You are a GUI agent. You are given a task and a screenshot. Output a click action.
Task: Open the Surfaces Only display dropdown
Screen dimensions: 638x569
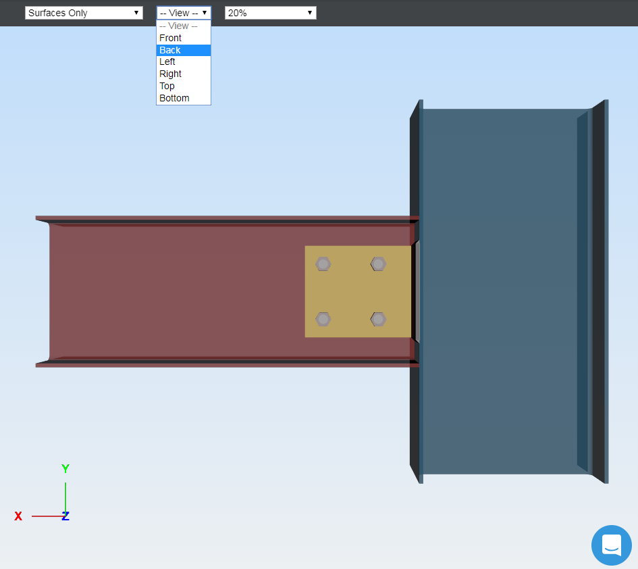pos(84,13)
